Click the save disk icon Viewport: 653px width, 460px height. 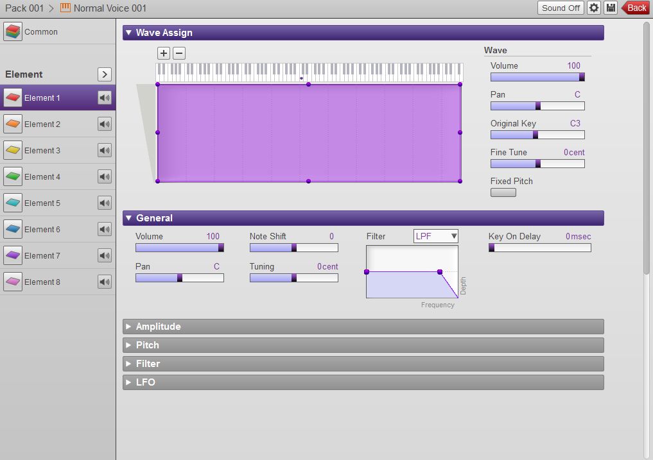(610, 8)
